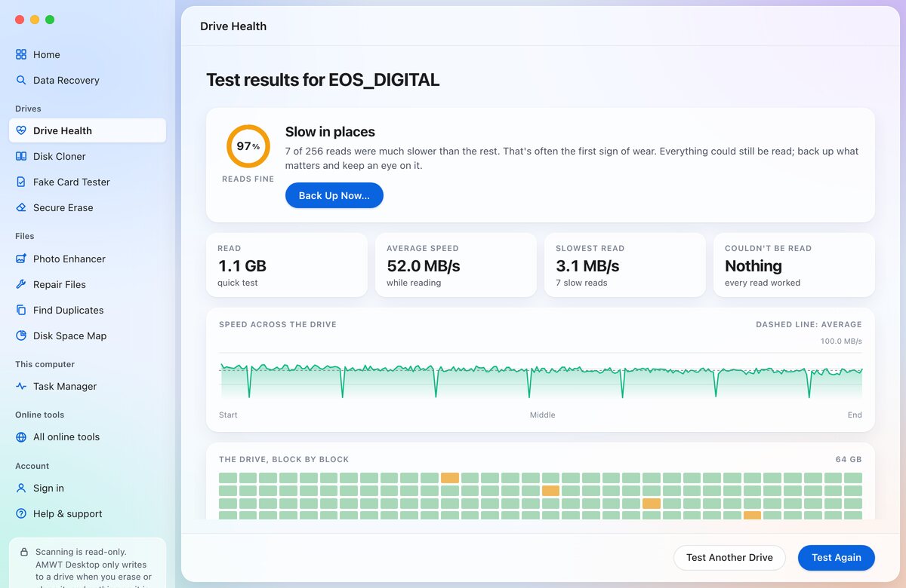Select the first orange slow block in grid
The height and width of the screenshot is (588, 906).
450,478
